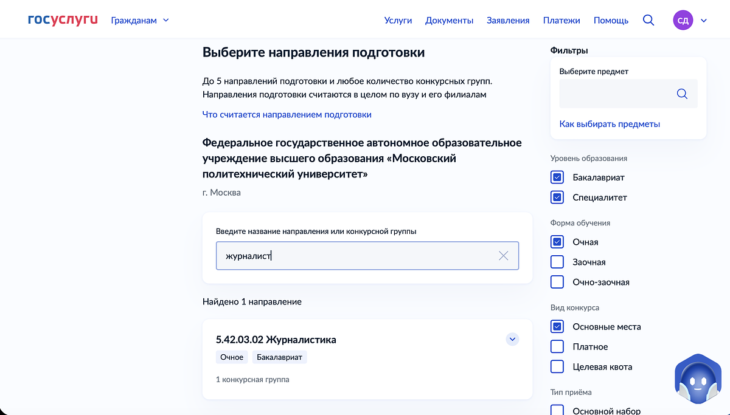This screenshot has height=415, width=730.
Task: Enable the Платное checkbox
Action: point(557,346)
